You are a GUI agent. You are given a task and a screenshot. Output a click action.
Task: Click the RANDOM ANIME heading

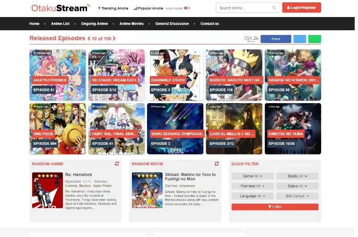pos(48,164)
